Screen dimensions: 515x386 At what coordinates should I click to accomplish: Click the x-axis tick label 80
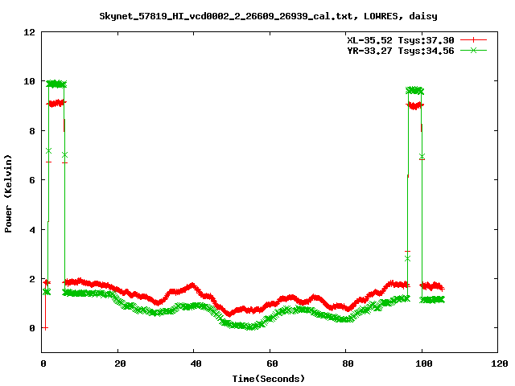tap(348, 363)
